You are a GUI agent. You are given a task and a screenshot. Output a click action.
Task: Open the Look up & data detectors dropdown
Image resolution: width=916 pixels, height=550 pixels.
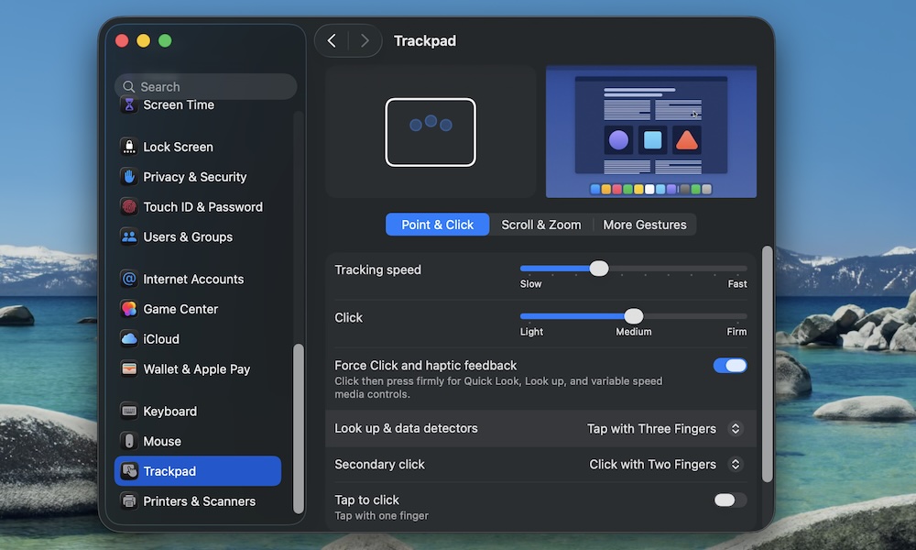pos(735,428)
